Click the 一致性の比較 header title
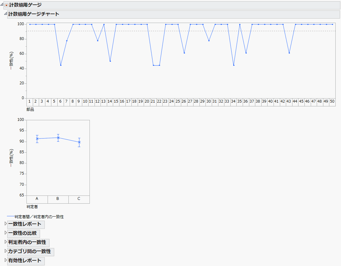Image resolution: width=341 pixels, height=266 pixels. tap(22, 233)
